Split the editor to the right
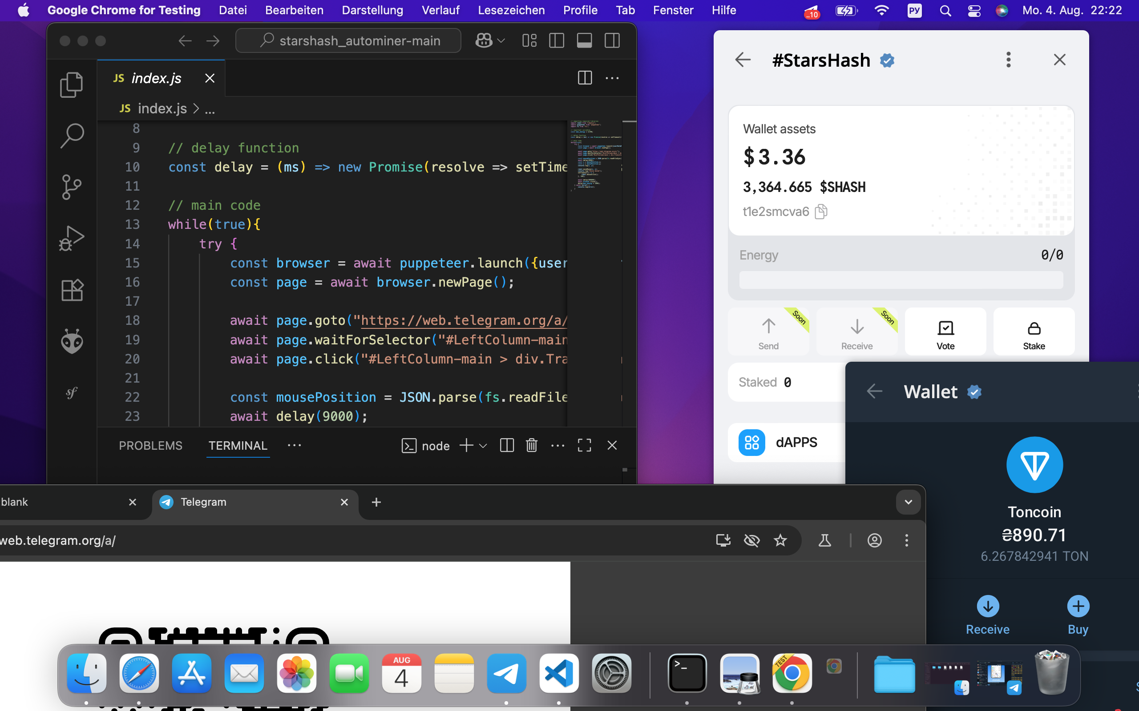 585,78
